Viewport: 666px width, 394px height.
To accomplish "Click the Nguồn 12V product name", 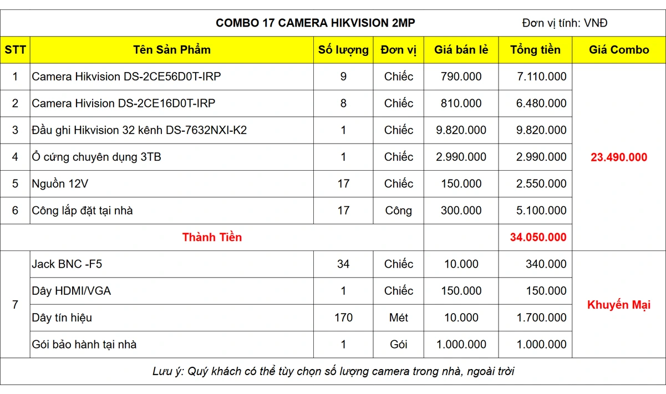I will point(60,183).
